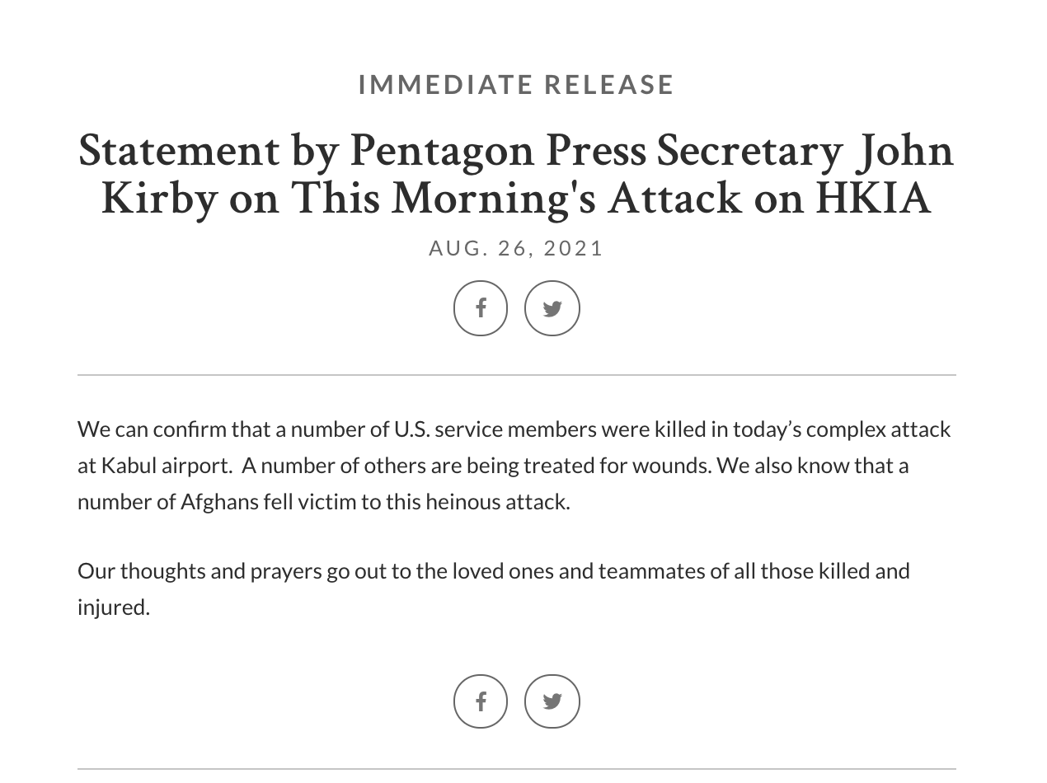Tweet the statement via the icon after the article

552,701
